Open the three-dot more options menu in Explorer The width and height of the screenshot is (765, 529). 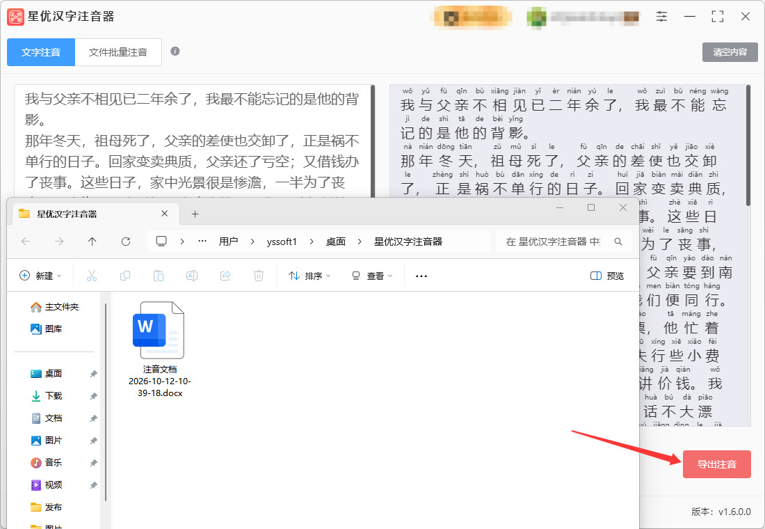point(421,276)
